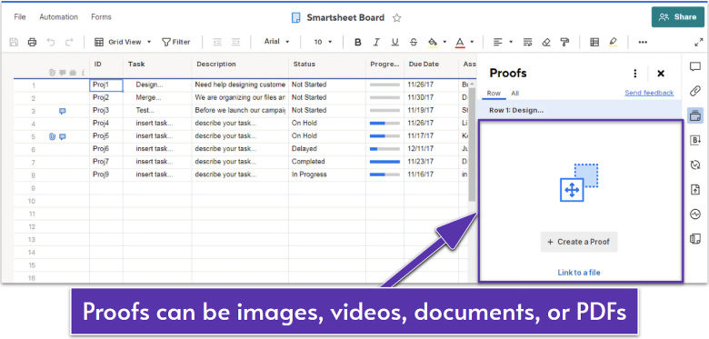The width and height of the screenshot is (709, 339).
Task: Close the Proofs panel
Action: [x=661, y=74]
